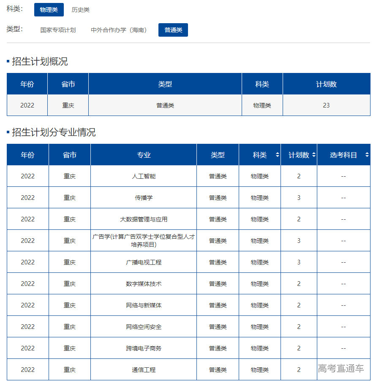Viewport: 376px width, 385px height.
Task: Click the sort icon on 计划数 column header
Action: (x=314, y=155)
